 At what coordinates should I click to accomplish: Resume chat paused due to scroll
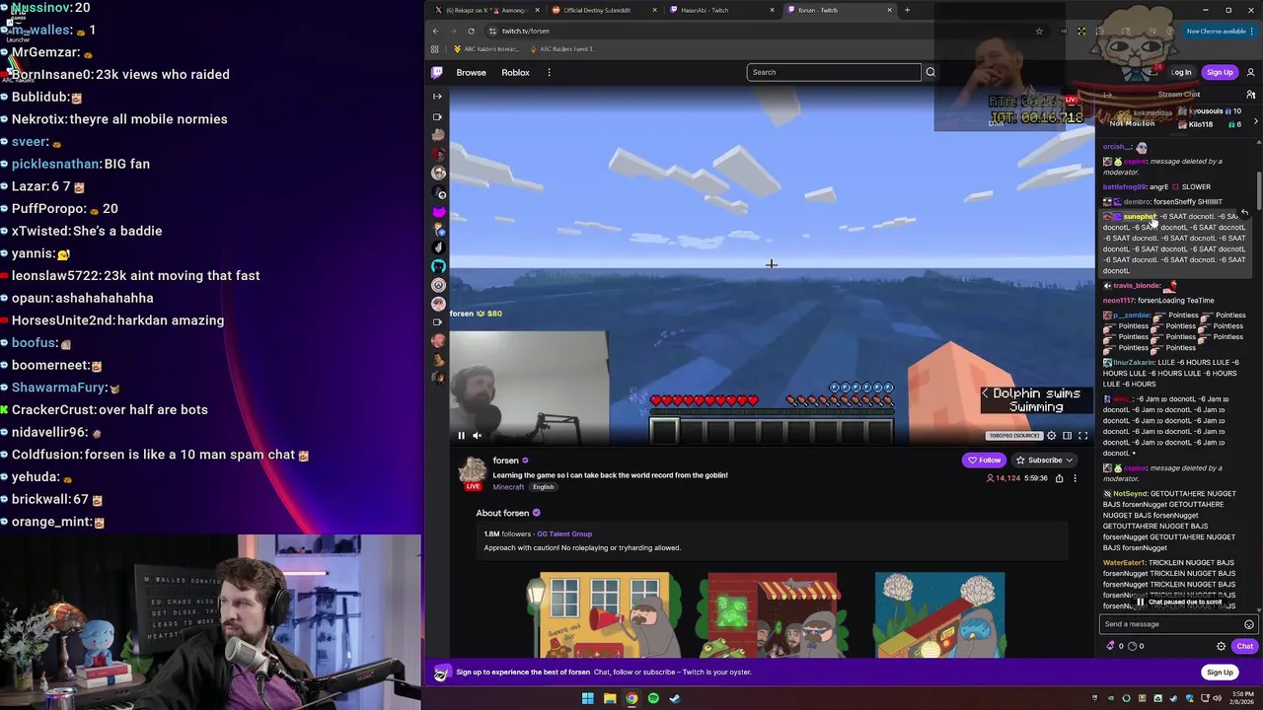(x=1179, y=602)
